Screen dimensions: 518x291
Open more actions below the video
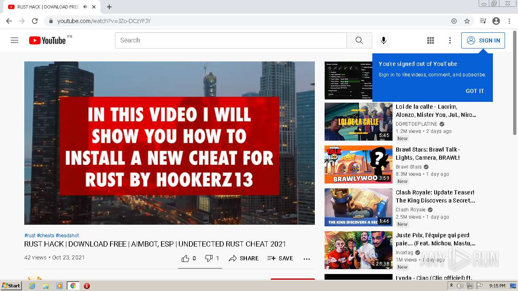(x=307, y=259)
